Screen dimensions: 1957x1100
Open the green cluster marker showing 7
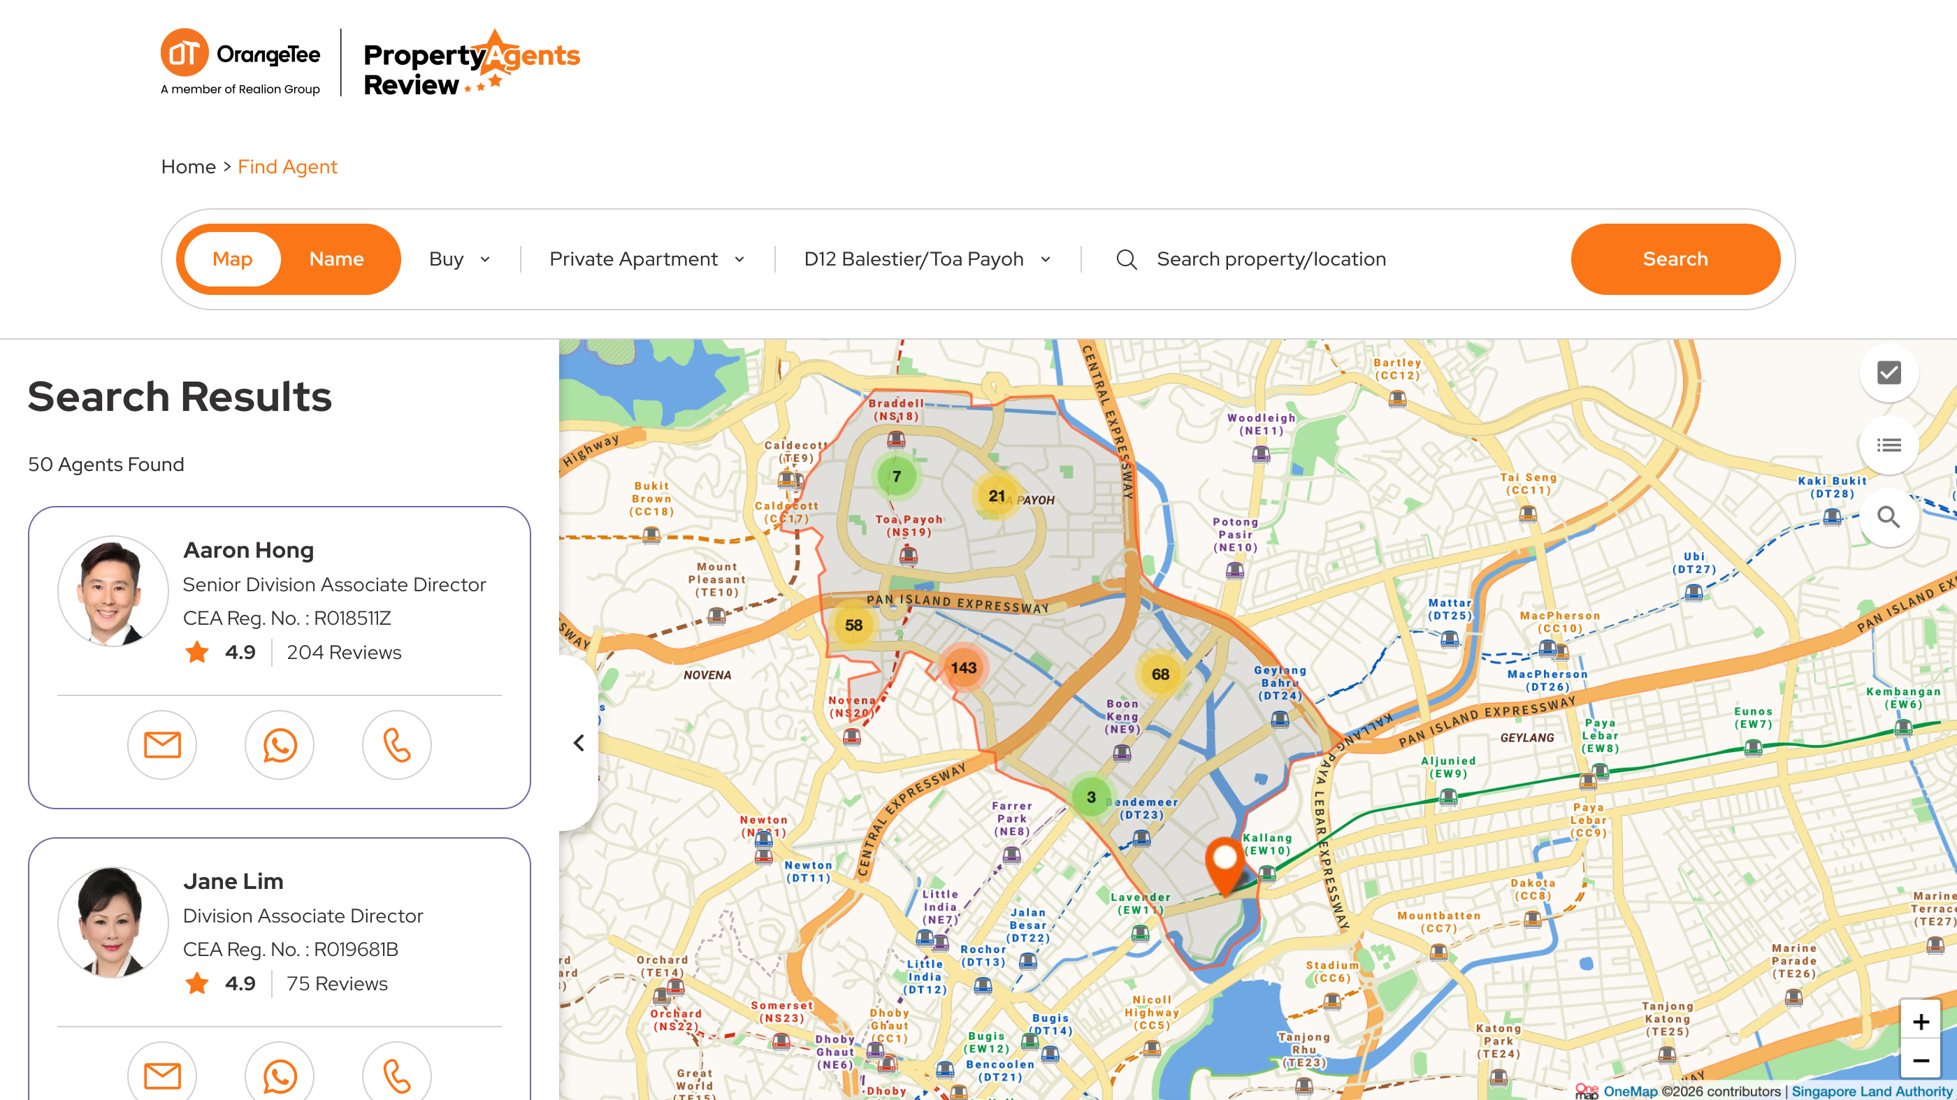click(x=897, y=477)
